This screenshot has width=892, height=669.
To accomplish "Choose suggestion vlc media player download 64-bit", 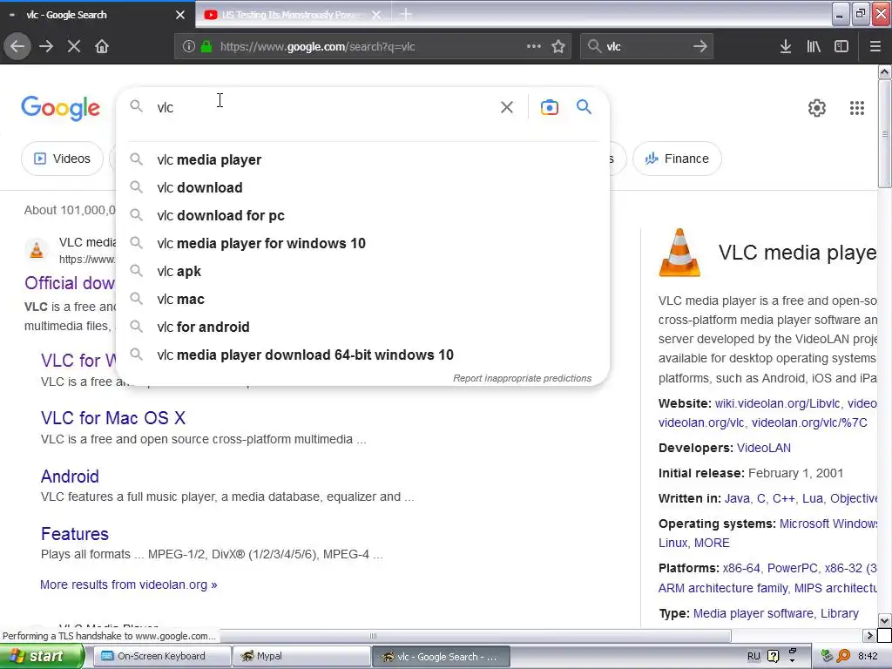I will (x=362, y=355).
